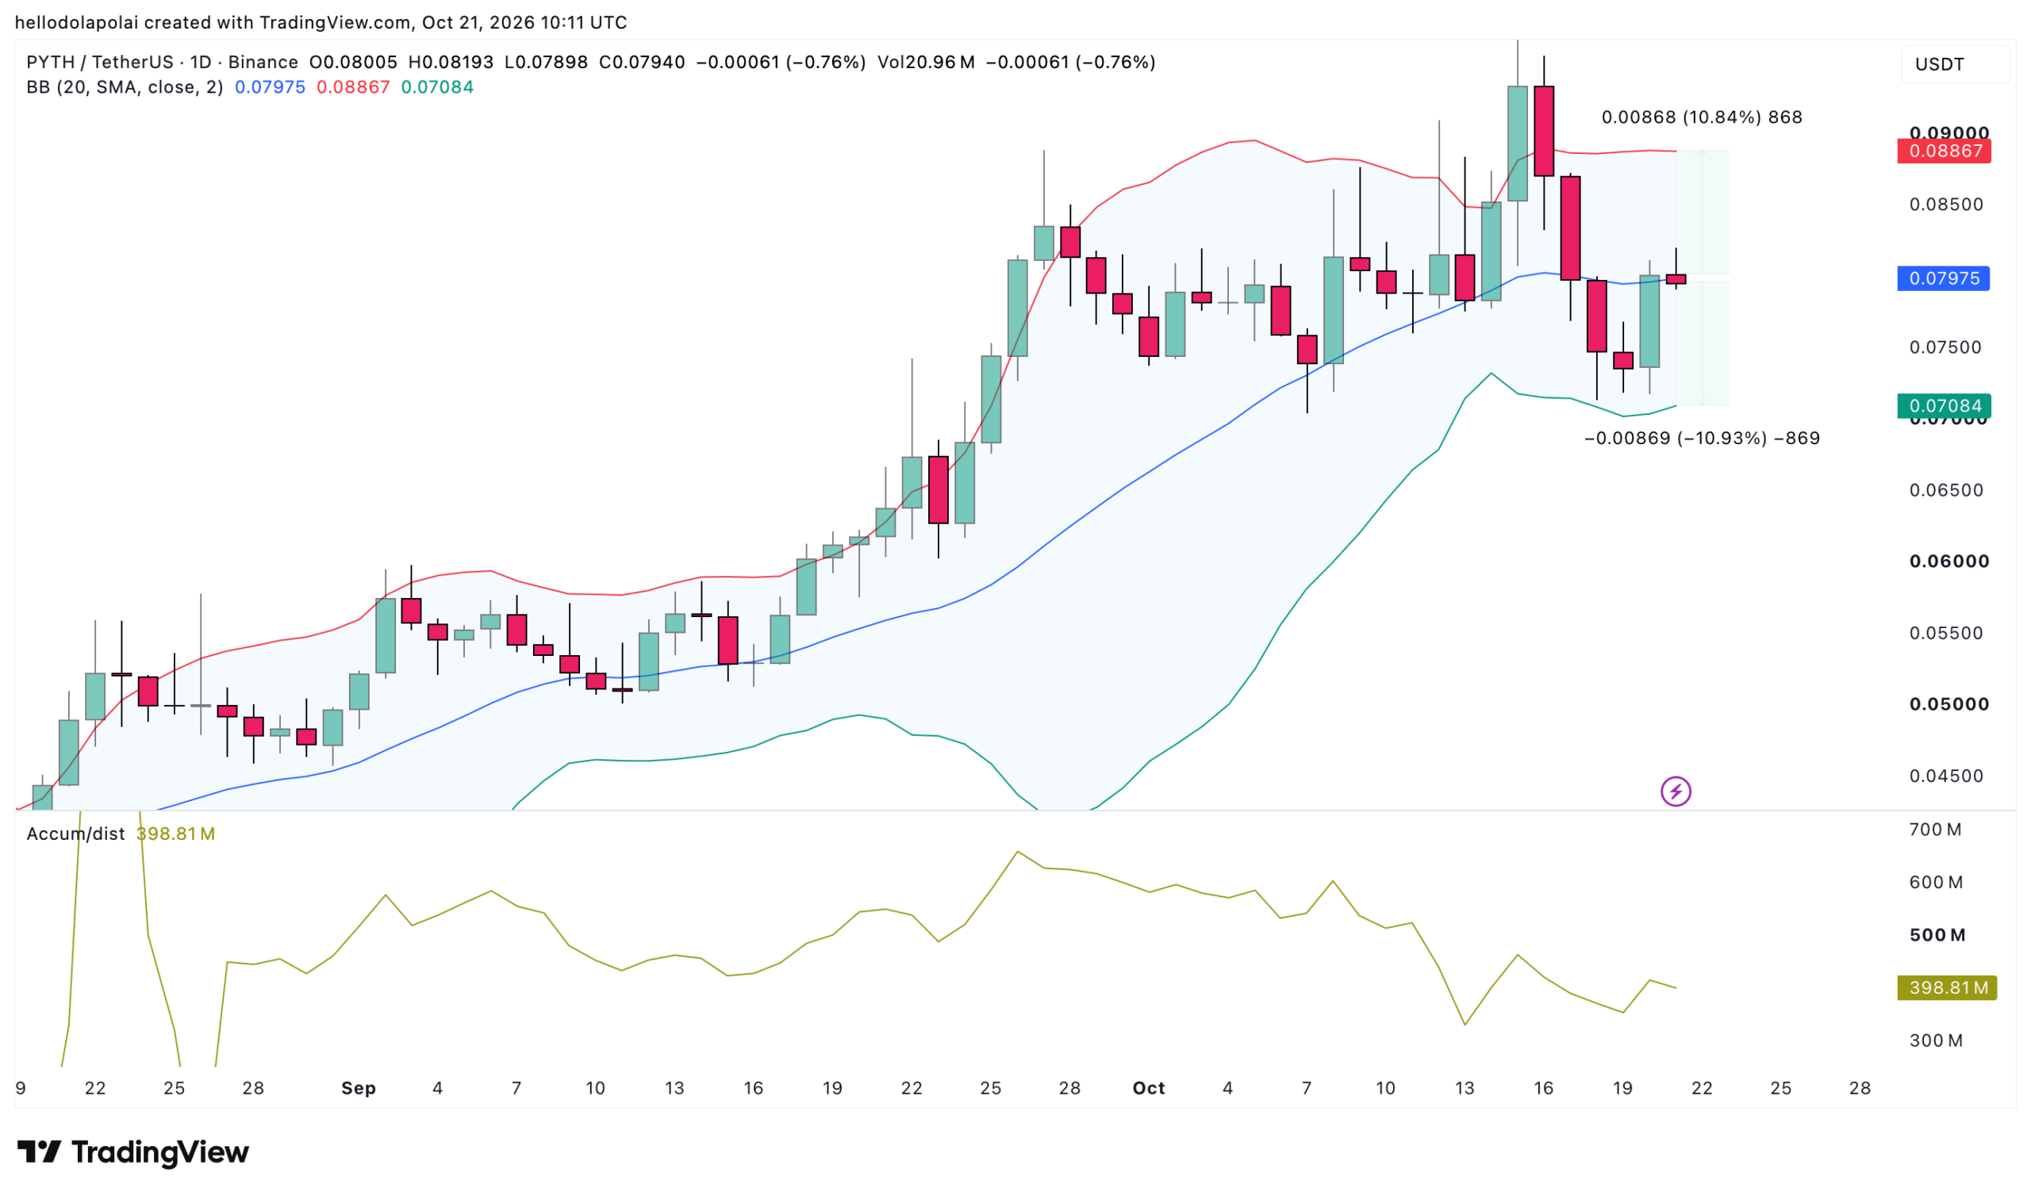Click the green 0.07084 lower band price label

[1944, 406]
